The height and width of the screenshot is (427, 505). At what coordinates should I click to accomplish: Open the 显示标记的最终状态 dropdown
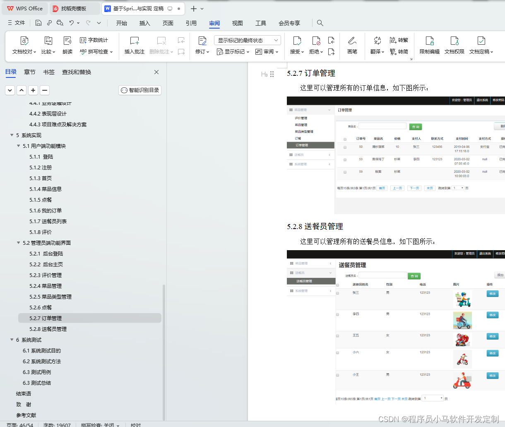pos(247,40)
